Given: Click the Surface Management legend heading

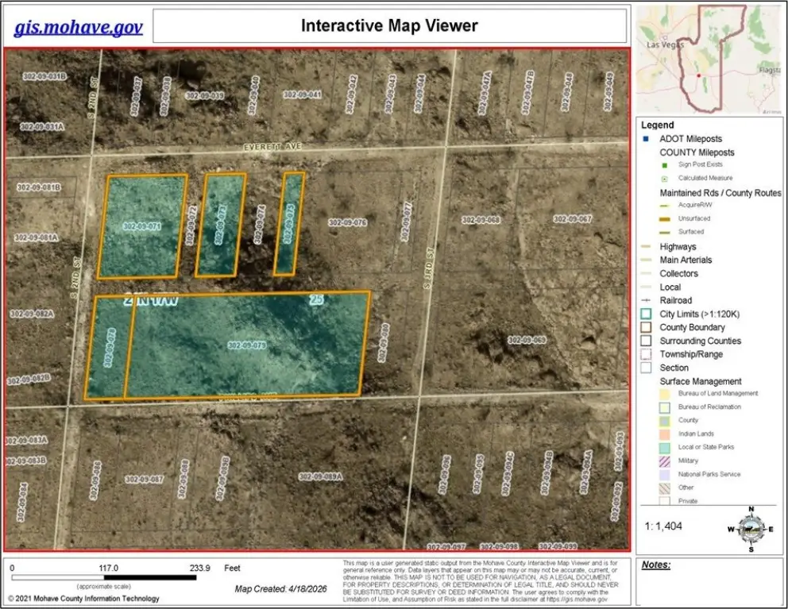Looking at the screenshot, I should pyautogui.click(x=700, y=381).
